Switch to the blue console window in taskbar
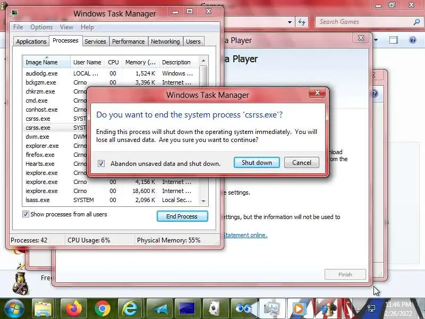425x319 pixels. click(x=188, y=309)
